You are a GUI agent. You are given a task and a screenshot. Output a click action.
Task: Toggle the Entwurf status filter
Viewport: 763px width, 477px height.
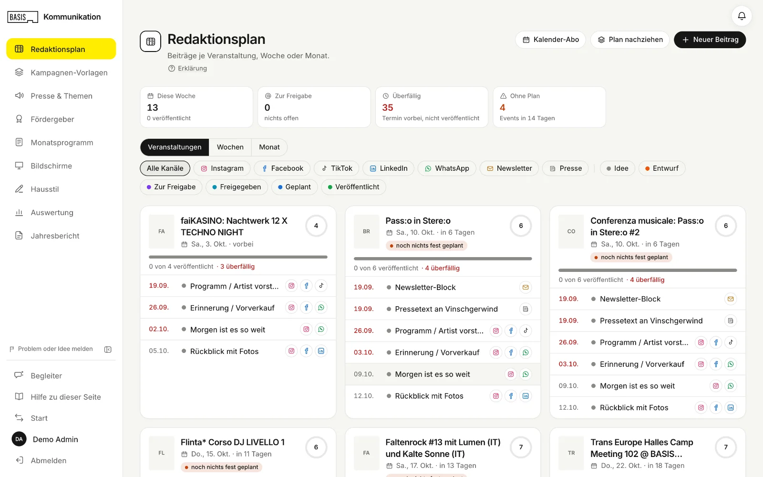(662, 168)
